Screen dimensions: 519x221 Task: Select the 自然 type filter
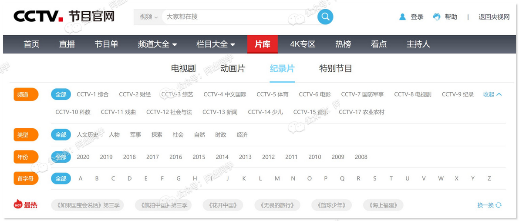point(199,135)
